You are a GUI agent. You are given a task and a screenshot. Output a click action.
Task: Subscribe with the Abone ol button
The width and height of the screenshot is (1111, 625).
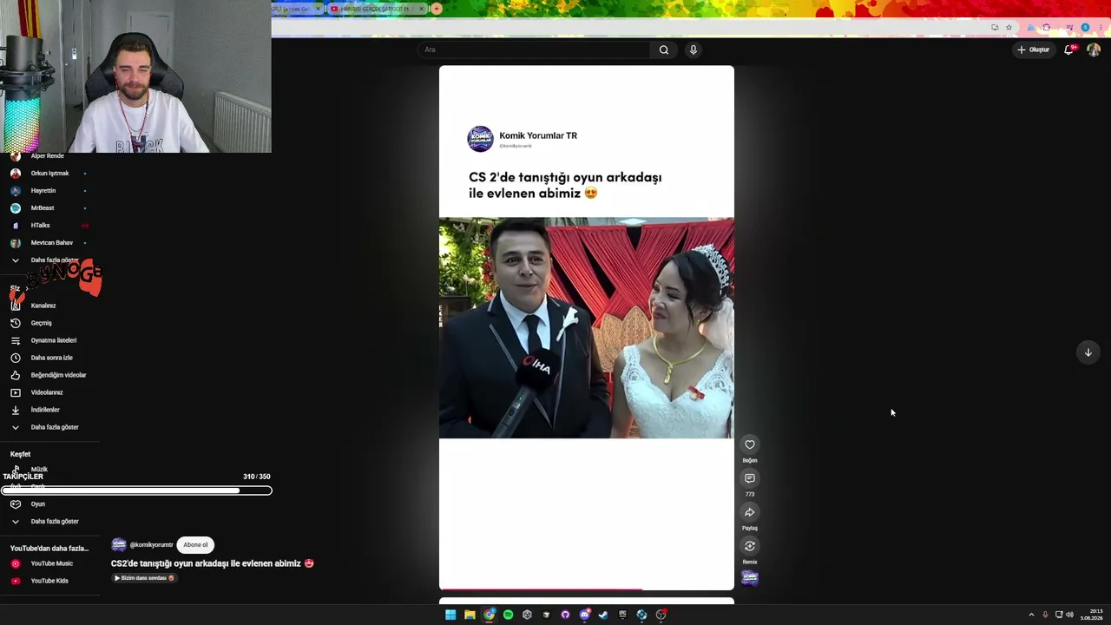(195, 545)
